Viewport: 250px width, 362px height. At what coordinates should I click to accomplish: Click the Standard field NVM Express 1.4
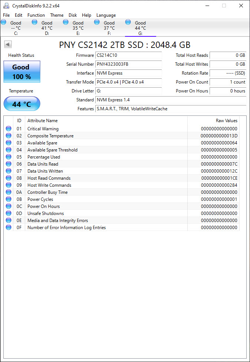click(171, 100)
